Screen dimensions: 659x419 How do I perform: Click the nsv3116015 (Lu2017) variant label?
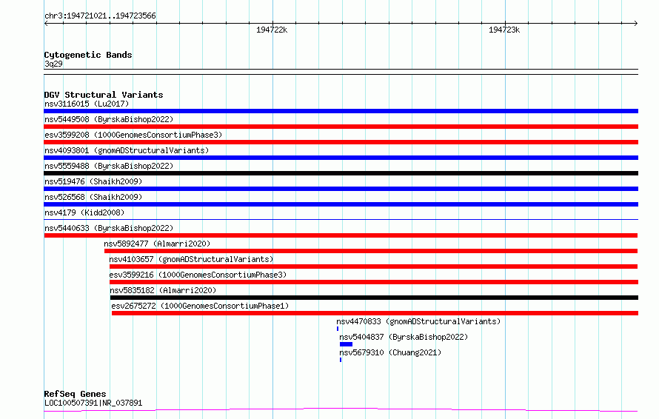point(87,104)
